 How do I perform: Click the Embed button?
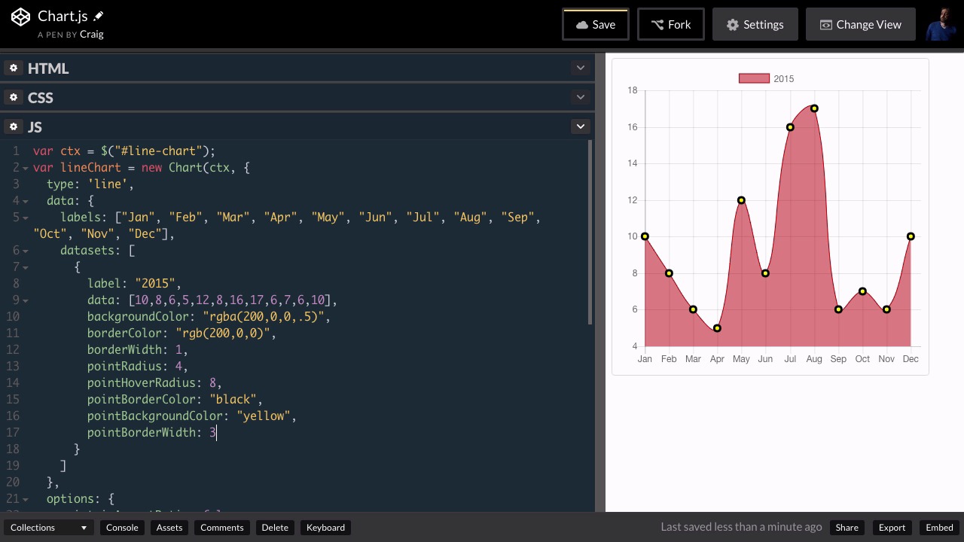point(939,528)
